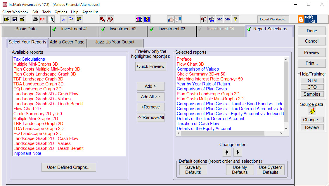329x186 pixels.
Task: Paste using the clipboard icon
Action: (x=79, y=19)
